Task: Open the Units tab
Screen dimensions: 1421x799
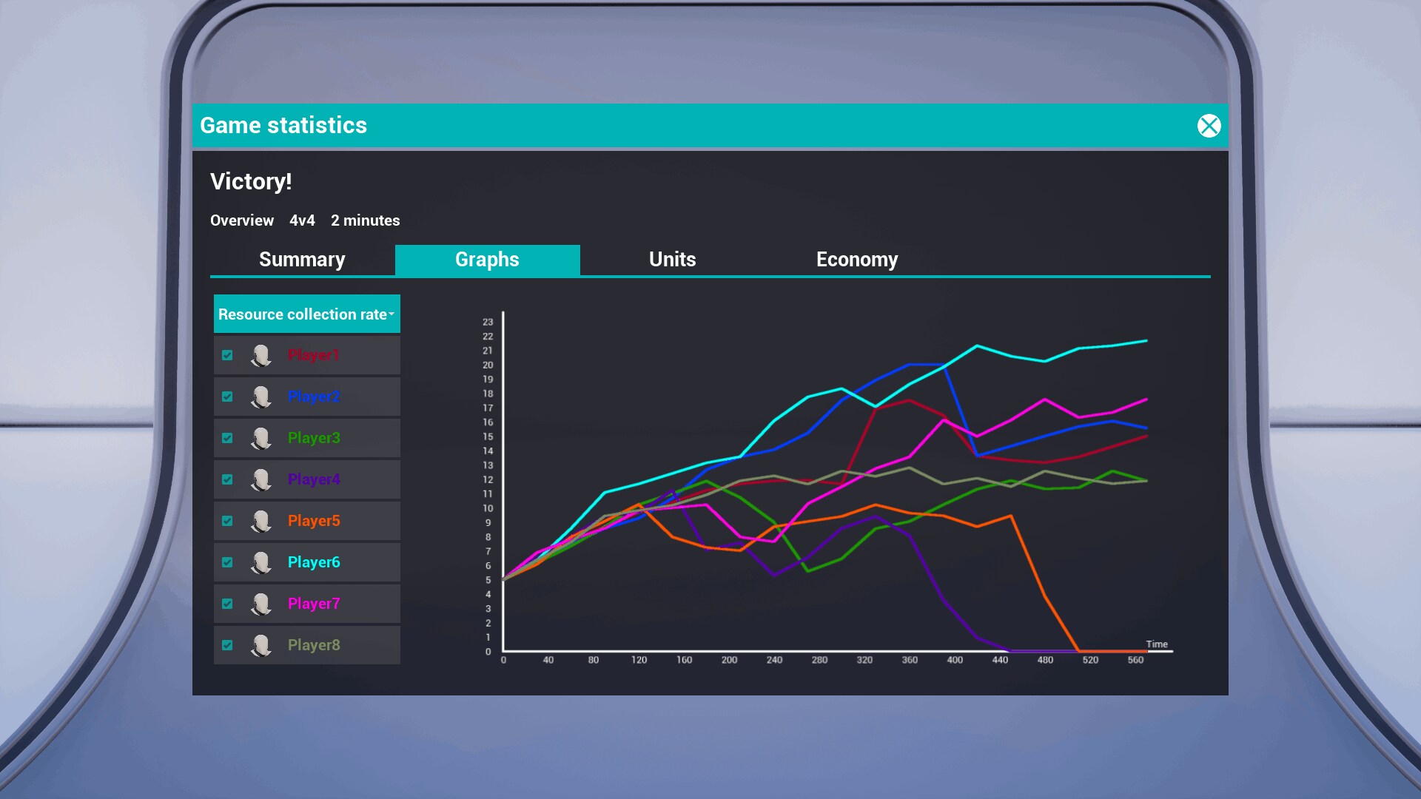Action: [671, 260]
